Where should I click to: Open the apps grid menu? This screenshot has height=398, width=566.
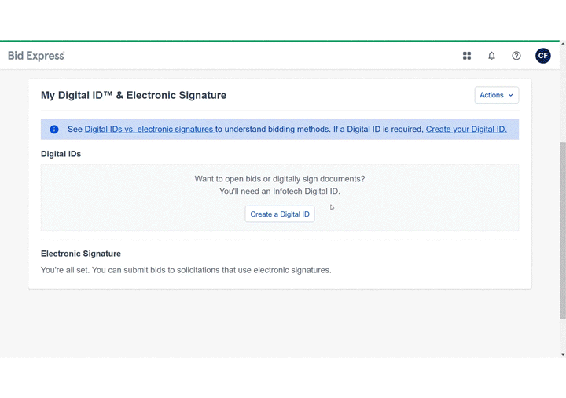pos(467,56)
